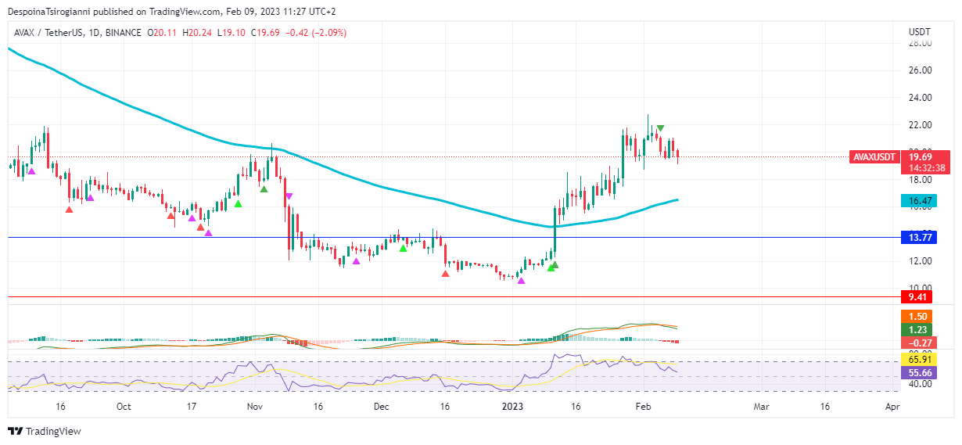Click the red triangle marker below mid-December candle
This screenshot has width=962, height=445.
pos(446,273)
